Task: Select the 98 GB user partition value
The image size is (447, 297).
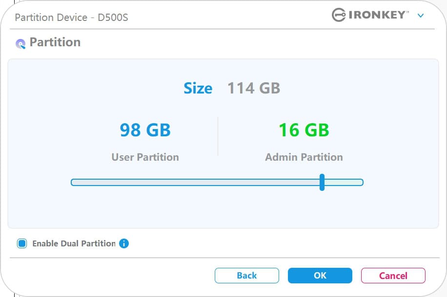Action: coord(145,130)
